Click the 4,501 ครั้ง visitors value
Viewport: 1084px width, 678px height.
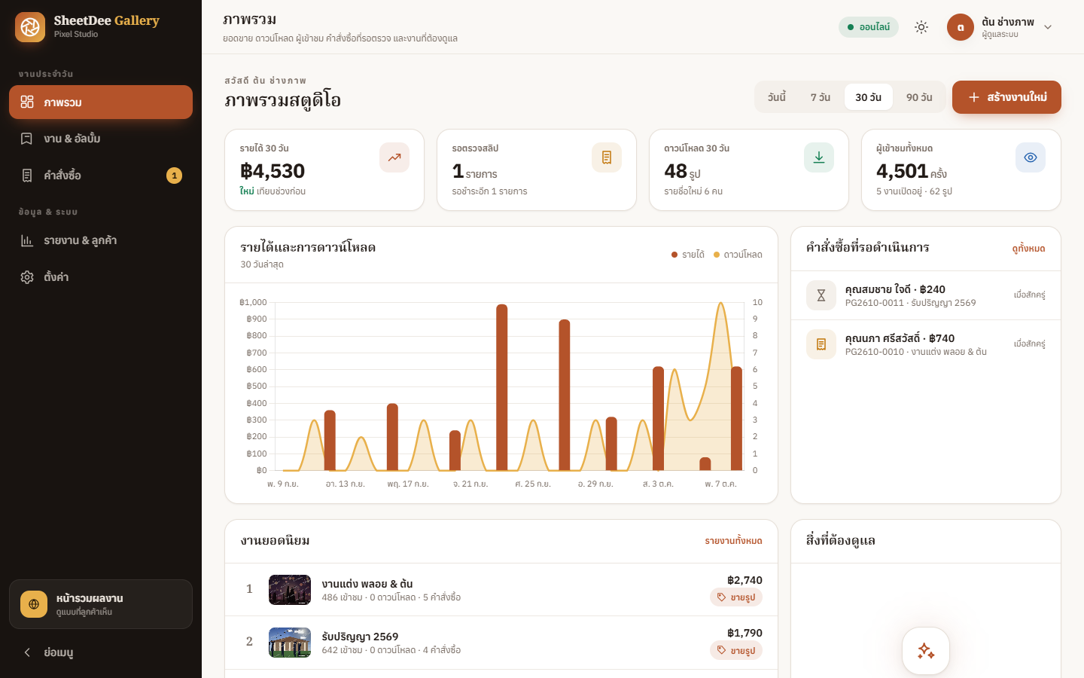click(912, 171)
